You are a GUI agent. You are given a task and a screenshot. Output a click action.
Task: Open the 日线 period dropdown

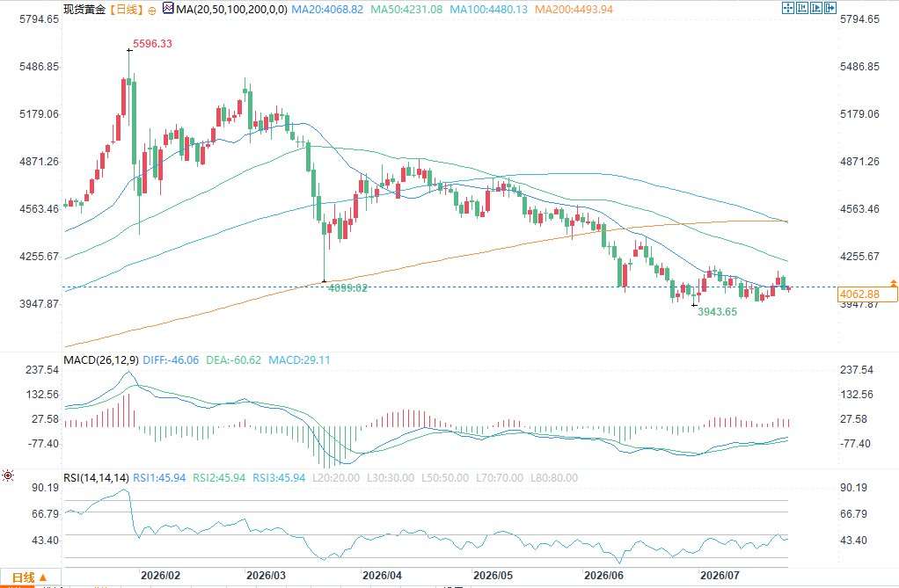pyautogui.click(x=31, y=577)
